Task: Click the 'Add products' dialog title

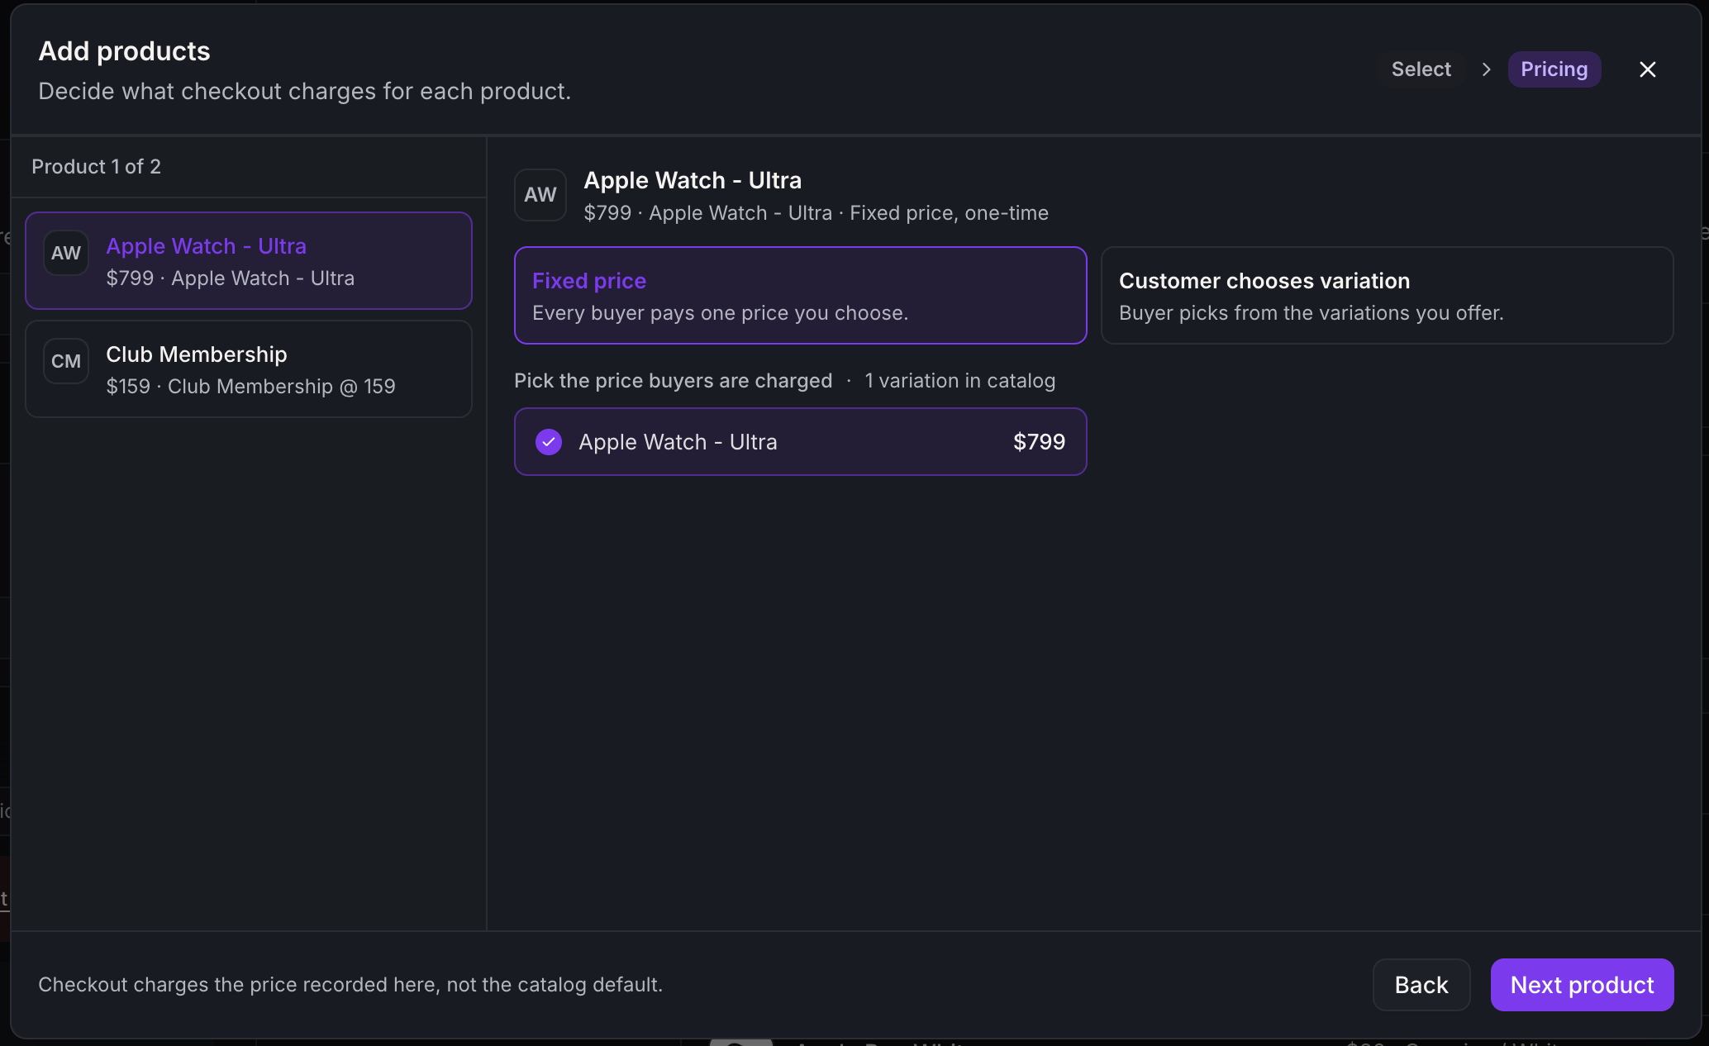Action: tap(125, 51)
